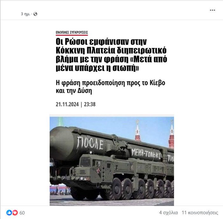The image size is (223, 219).
Task: Click the red star emblem on truck cab
Action: coord(98,170)
